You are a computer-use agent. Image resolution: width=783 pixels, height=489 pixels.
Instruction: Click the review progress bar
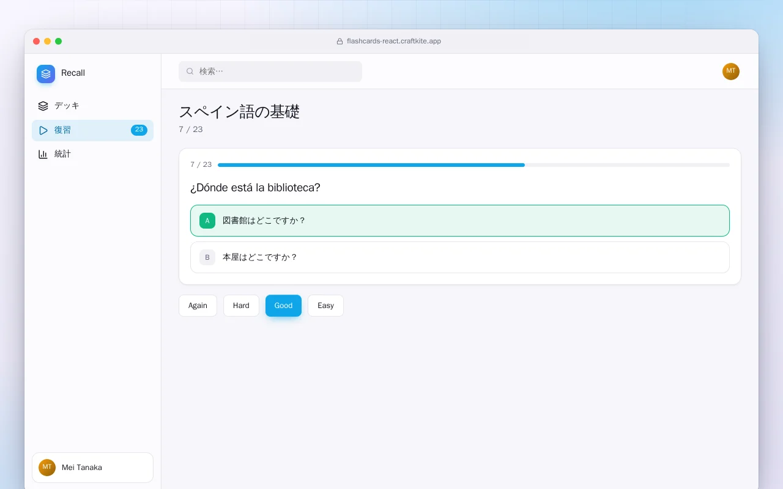473,165
